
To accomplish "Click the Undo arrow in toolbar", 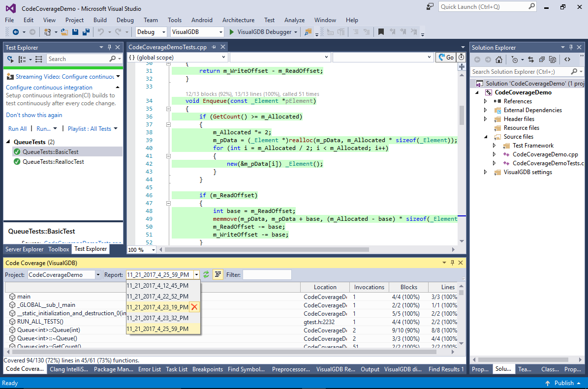I will coord(100,32).
